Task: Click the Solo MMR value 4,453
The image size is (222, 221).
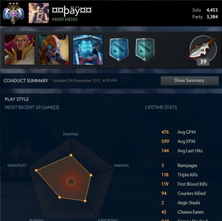Action: (212, 10)
